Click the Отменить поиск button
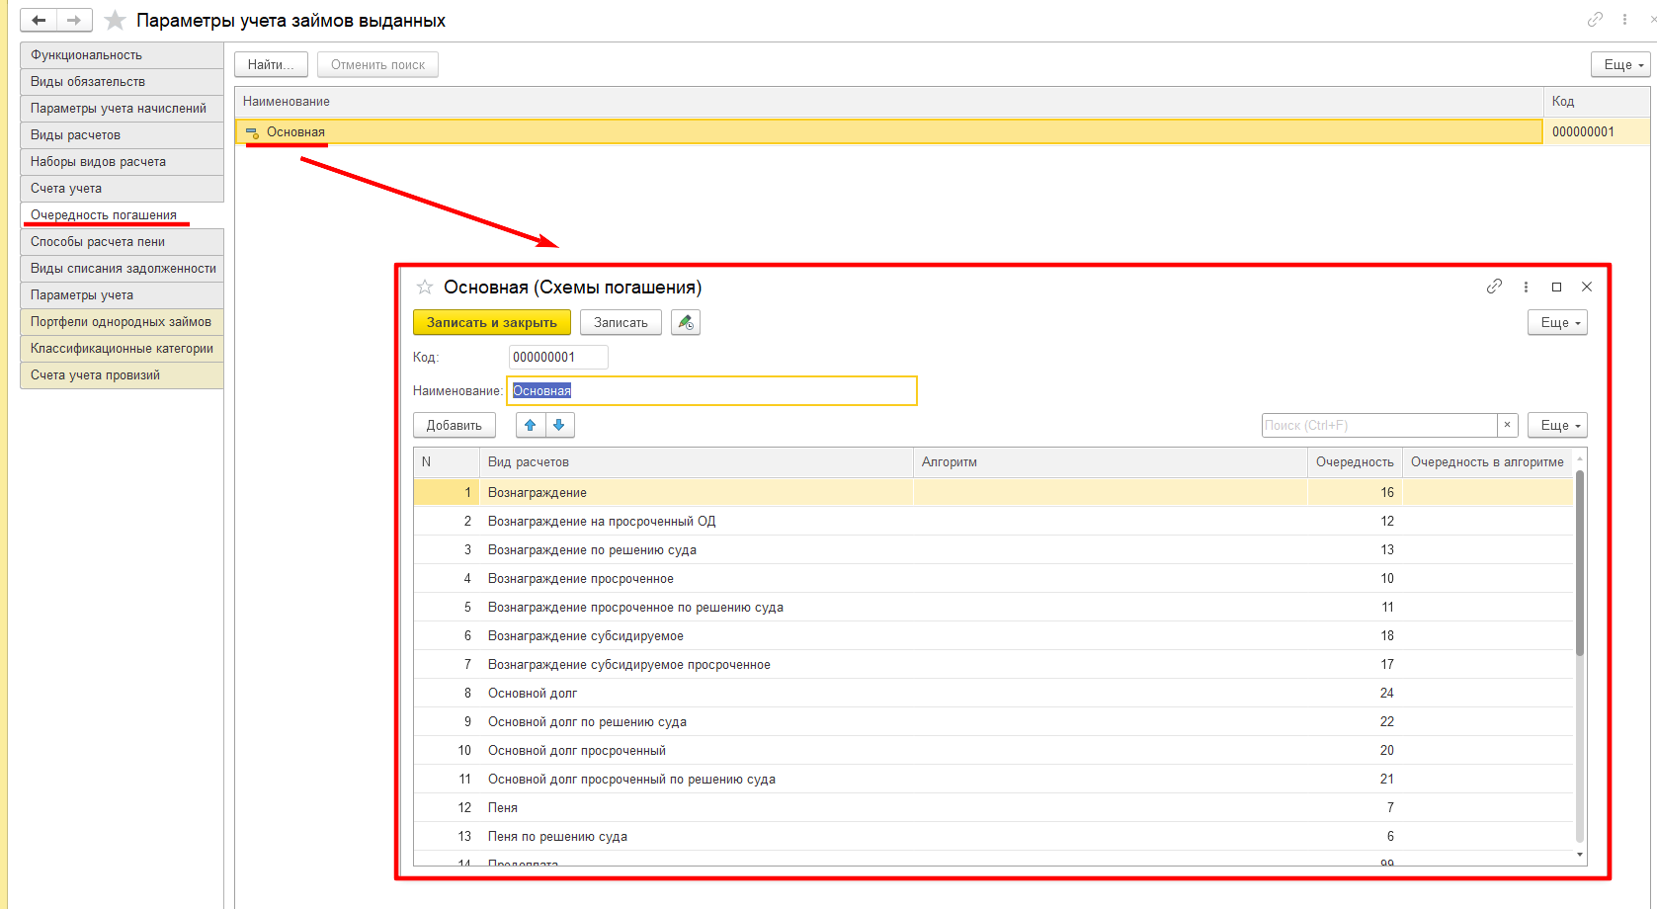This screenshot has width=1657, height=909. [x=377, y=64]
